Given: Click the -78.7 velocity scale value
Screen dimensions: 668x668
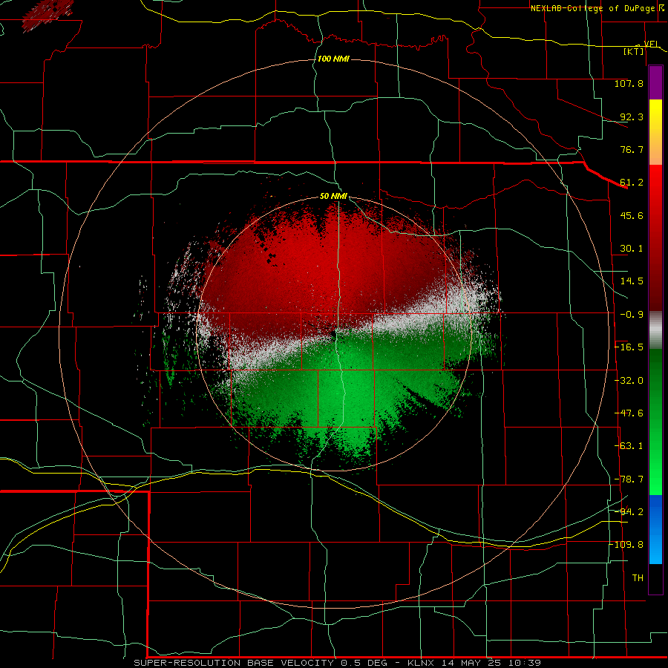Looking at the screenshot, I should [x=629, y=479].
